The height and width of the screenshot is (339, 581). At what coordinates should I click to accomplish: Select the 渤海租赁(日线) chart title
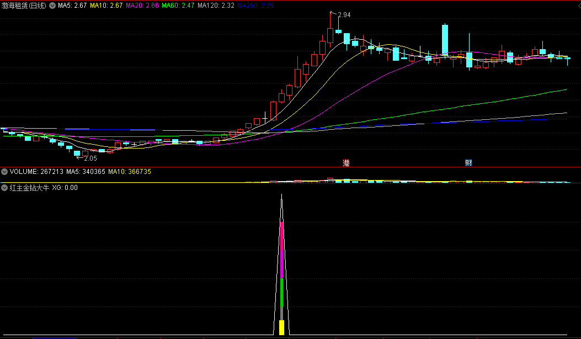click(24, 6)
